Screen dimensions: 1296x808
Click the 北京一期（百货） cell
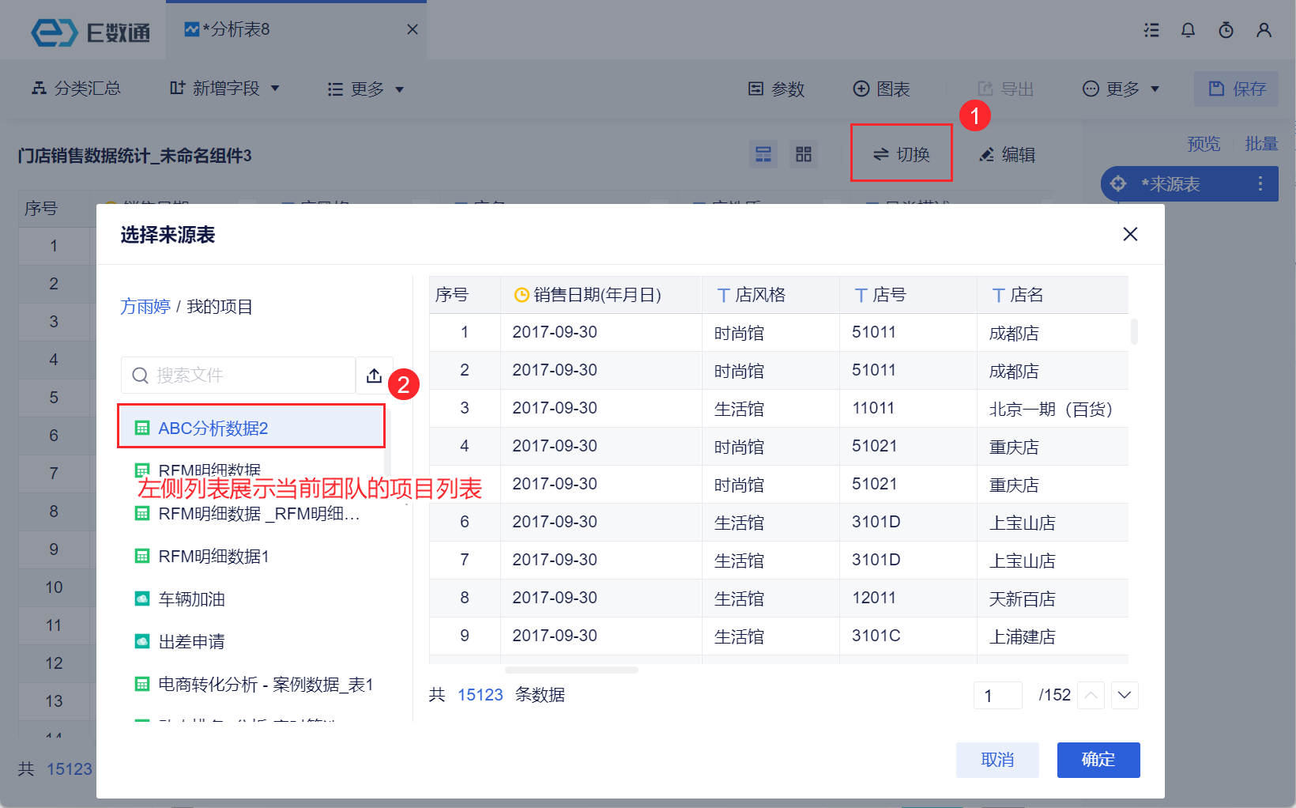click(1053, 409)
